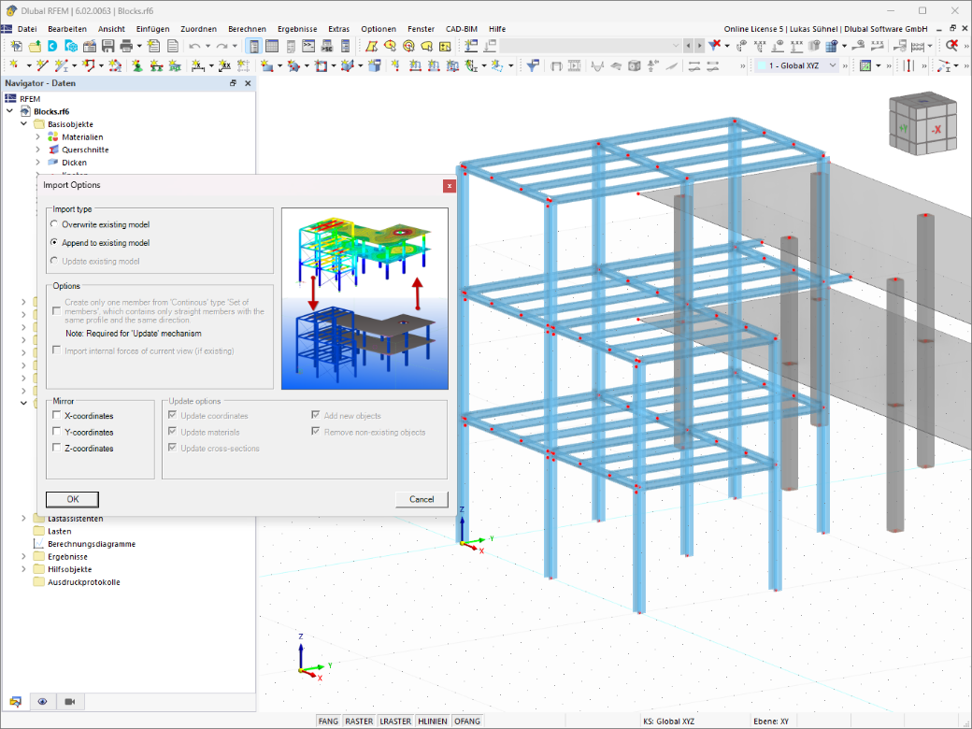972x729 pixels.
Task: Open the Berechnen menu
Action: (247, 29)
